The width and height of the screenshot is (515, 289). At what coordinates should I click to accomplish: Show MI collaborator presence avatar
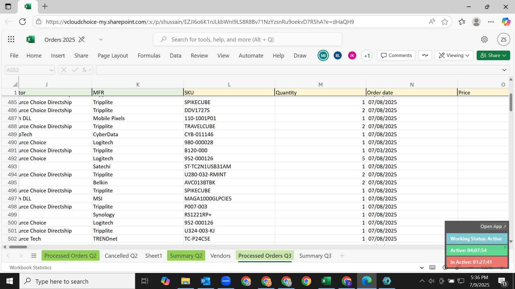[x=323, y=55]
